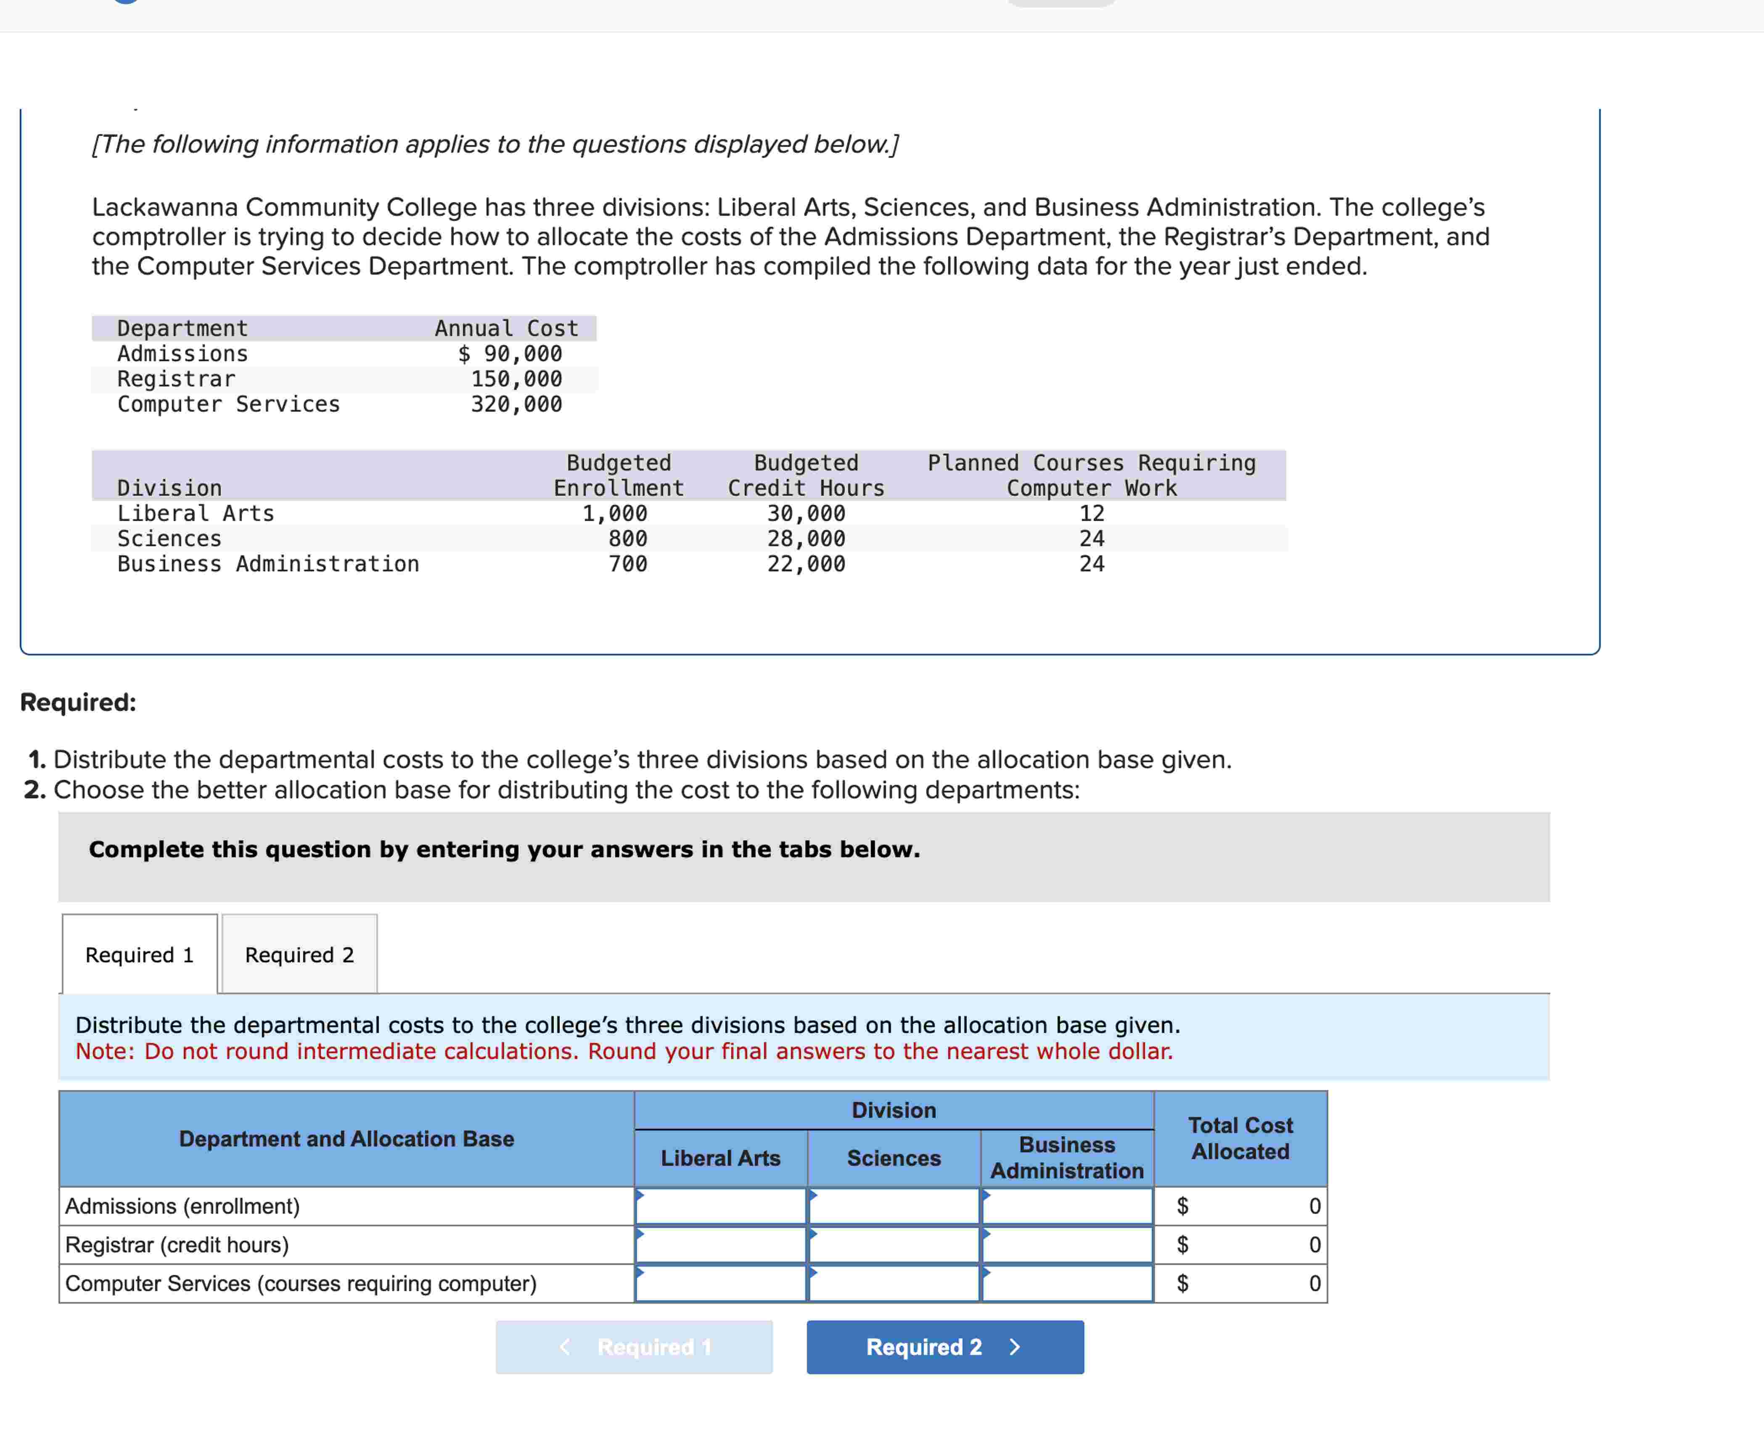Select the Required 1 tab
Screen dimensions: 1764x1441
pos(139,954)
